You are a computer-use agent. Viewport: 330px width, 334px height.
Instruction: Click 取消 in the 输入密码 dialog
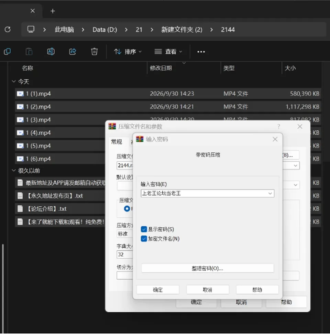click(x=208, y=290)
